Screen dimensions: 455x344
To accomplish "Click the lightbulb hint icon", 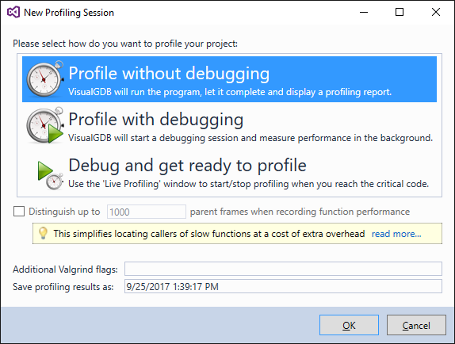I will [43, 233].
